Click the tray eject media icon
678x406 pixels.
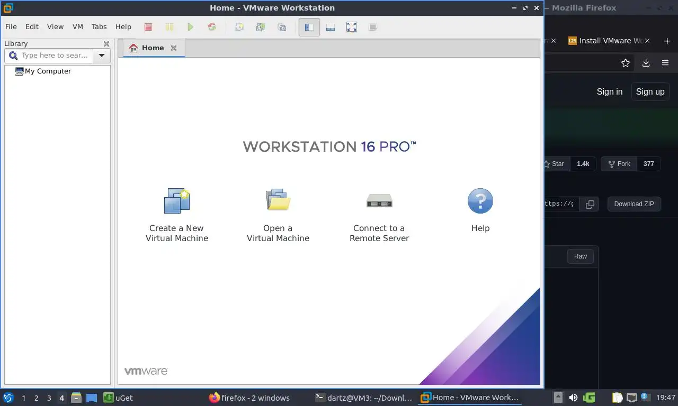[x=558, y=398]
